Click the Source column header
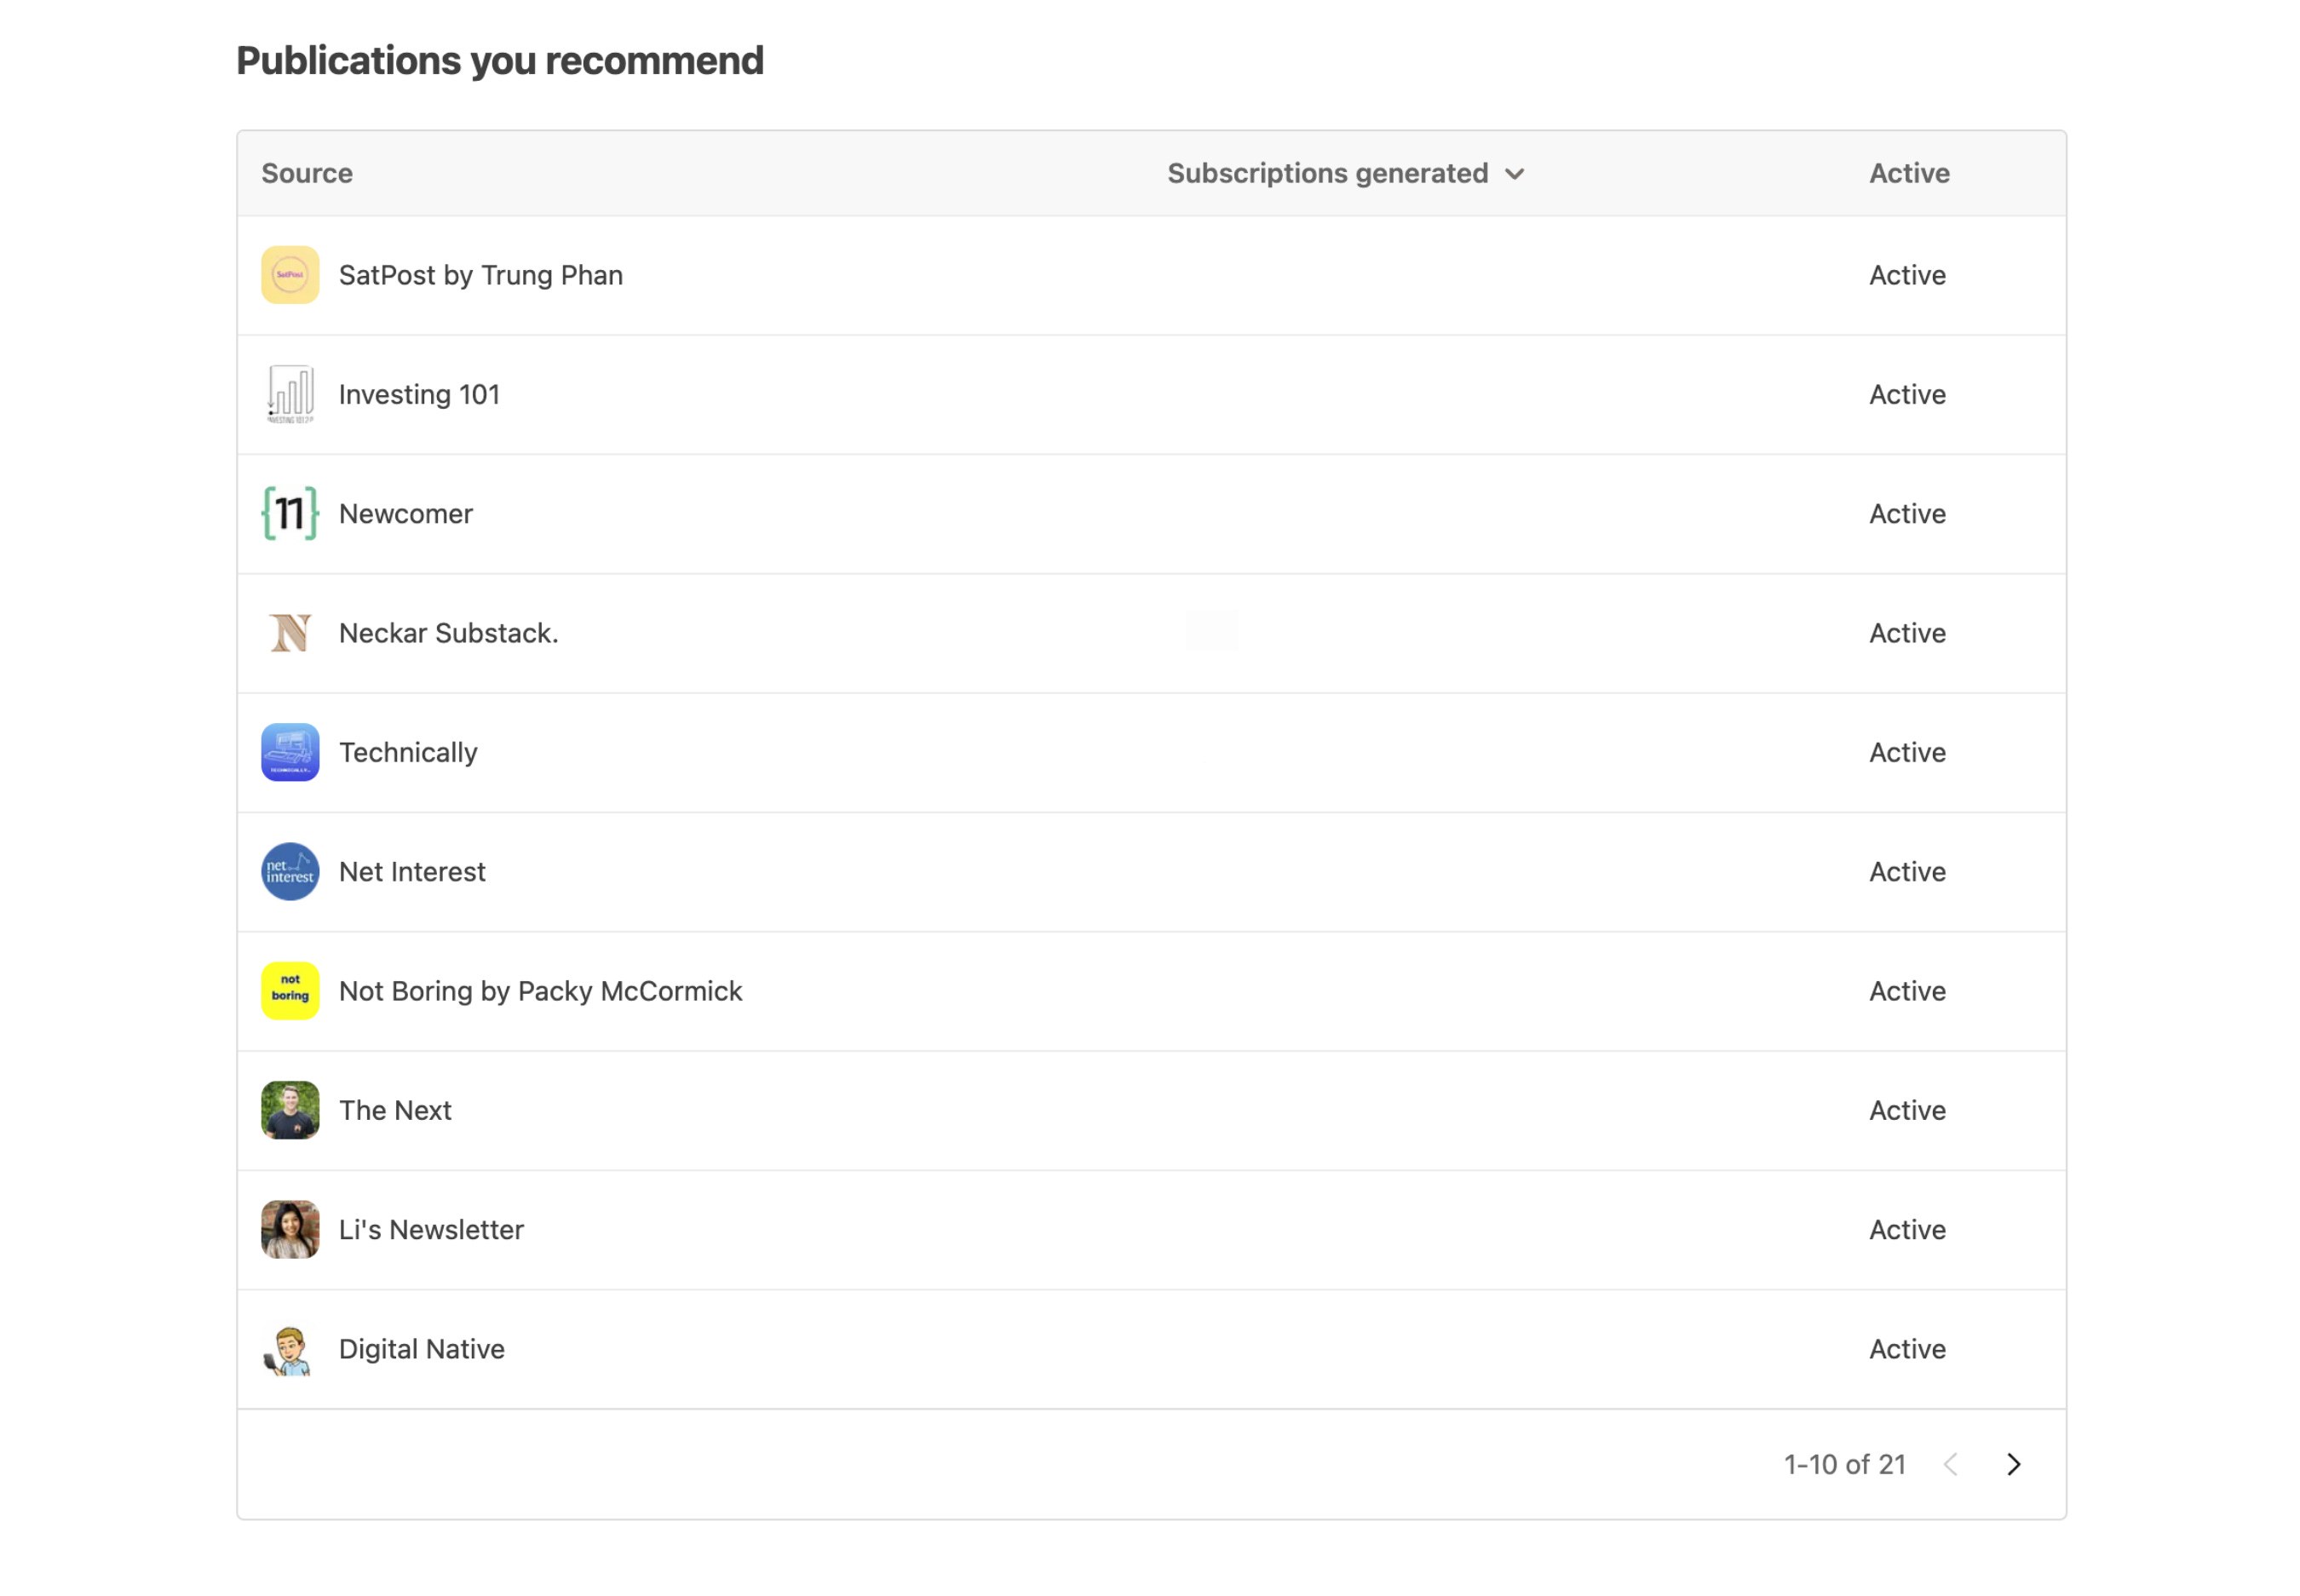 point(307,173)
